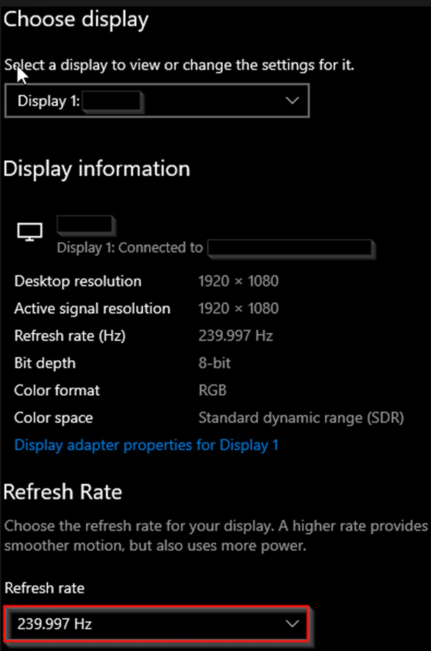431x651 pixels.
Task: Click the Select a display instruction text
Action: click(180, 65)
